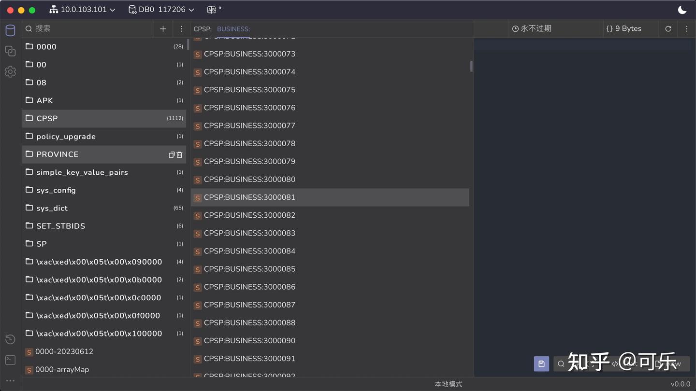Toggle dark mode with the moon icon
696x391 pixels.
pos(682,9)
